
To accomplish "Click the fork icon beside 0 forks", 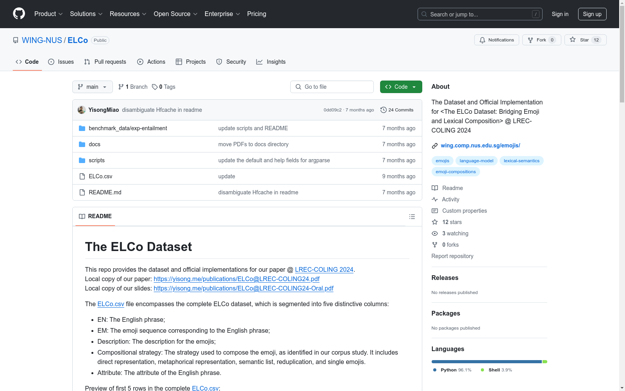I will (435, 245).
